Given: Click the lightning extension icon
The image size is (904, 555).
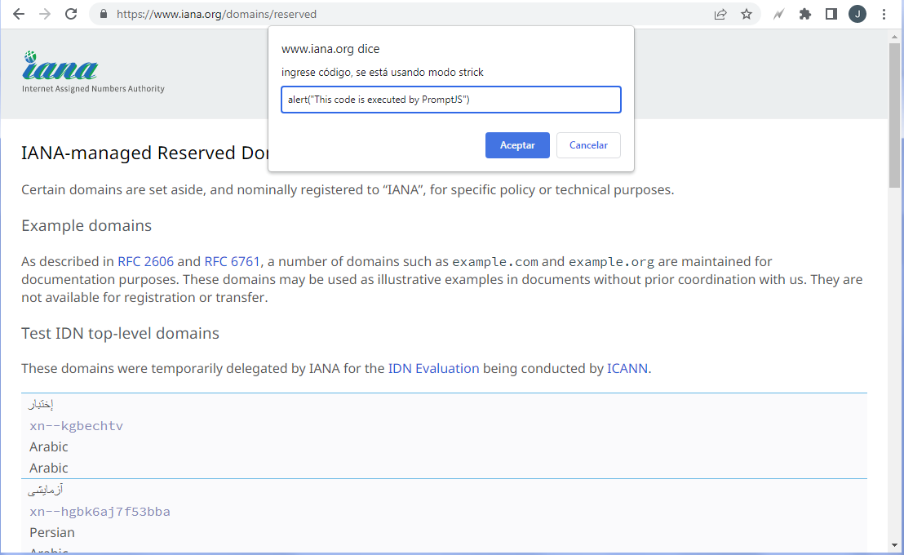Looking at the screenshot, I should pyautogui.click(x=779, y=14).
